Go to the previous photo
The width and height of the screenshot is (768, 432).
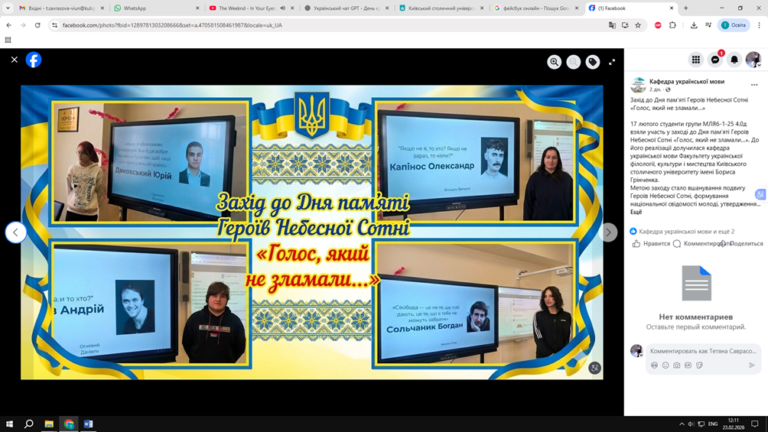pos(16,232)
